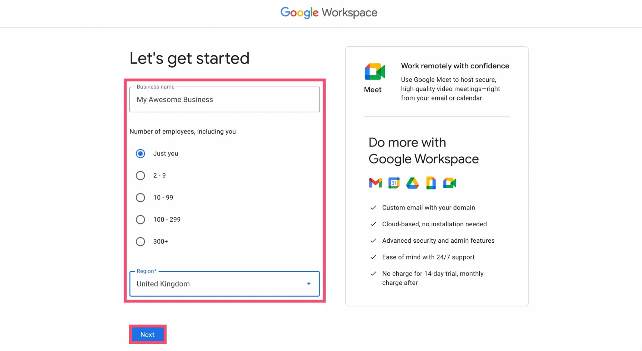The width and height of the screenshot is (642, 351).
Task: Click the Work remotely with confidence panel title
Action: click(455, 66)
